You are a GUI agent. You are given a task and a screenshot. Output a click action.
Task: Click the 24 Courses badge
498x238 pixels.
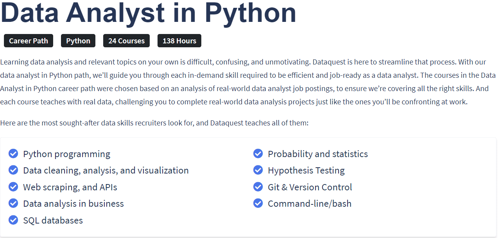pyautogui.click(x=126, y=41)
